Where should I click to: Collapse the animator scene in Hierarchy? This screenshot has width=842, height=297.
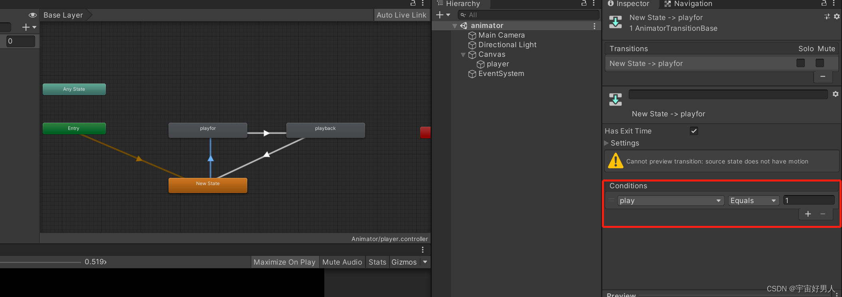455,26
